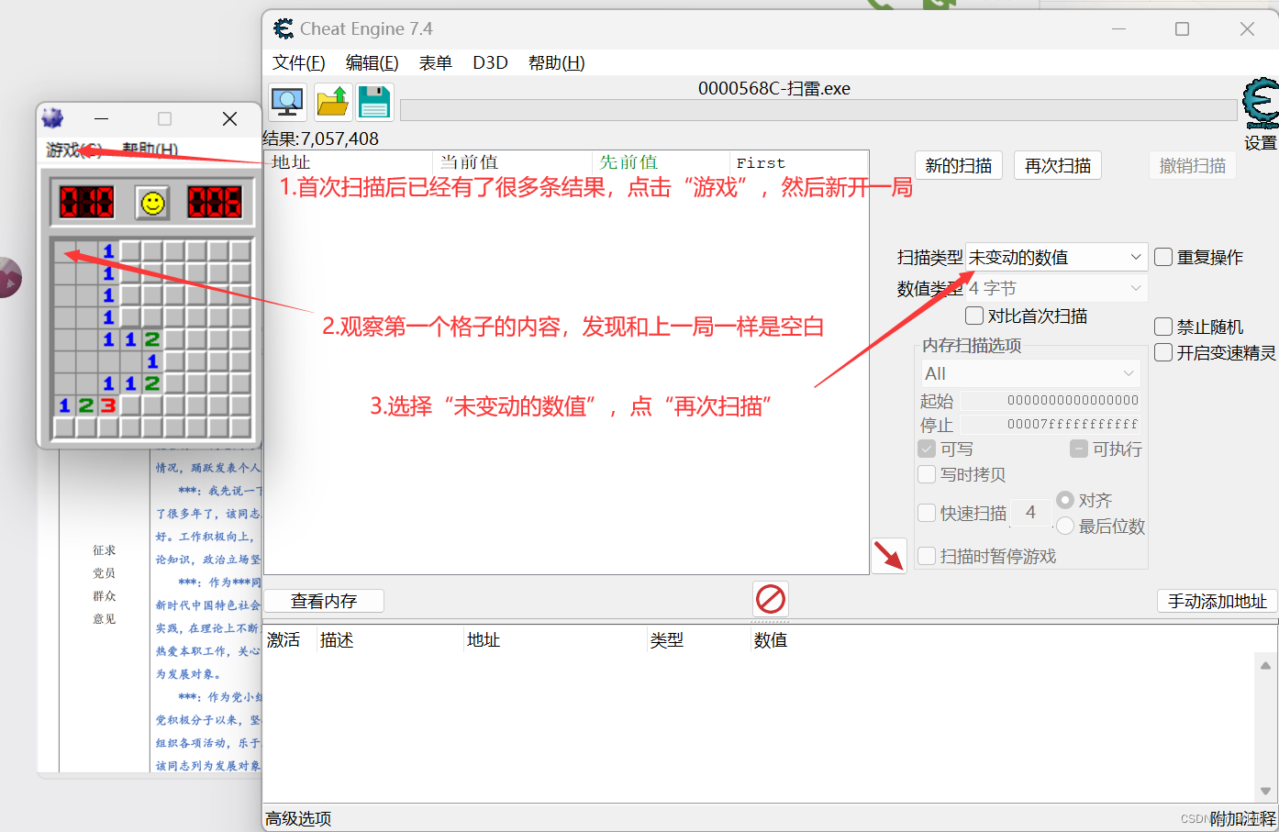Viewport: 1279px width, 832px height.
Task: Click the Minesweeper mine counter display
Action: coord(87,202)
